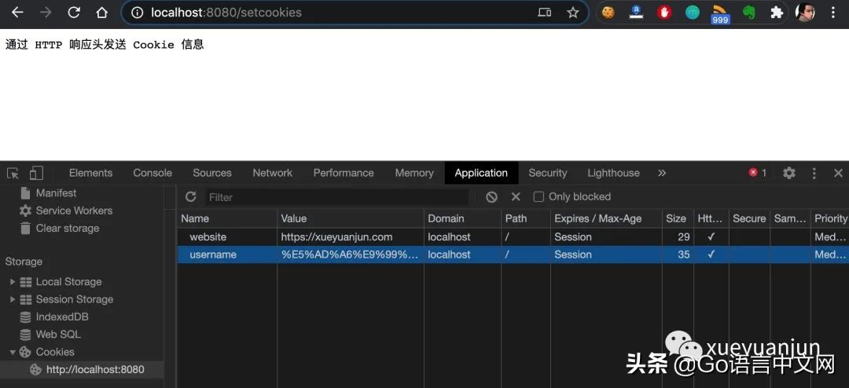Select IndexedDB in the sidebar
Screen dimensions: 849x388
pos(62,317)
